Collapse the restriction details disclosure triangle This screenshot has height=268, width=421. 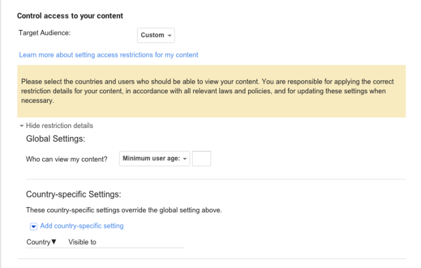point(22,126)
